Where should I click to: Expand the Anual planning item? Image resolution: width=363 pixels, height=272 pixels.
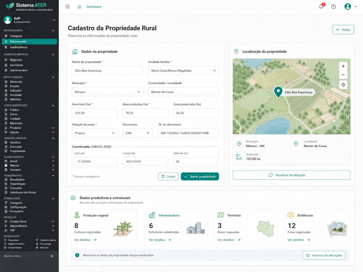(53, 161)
